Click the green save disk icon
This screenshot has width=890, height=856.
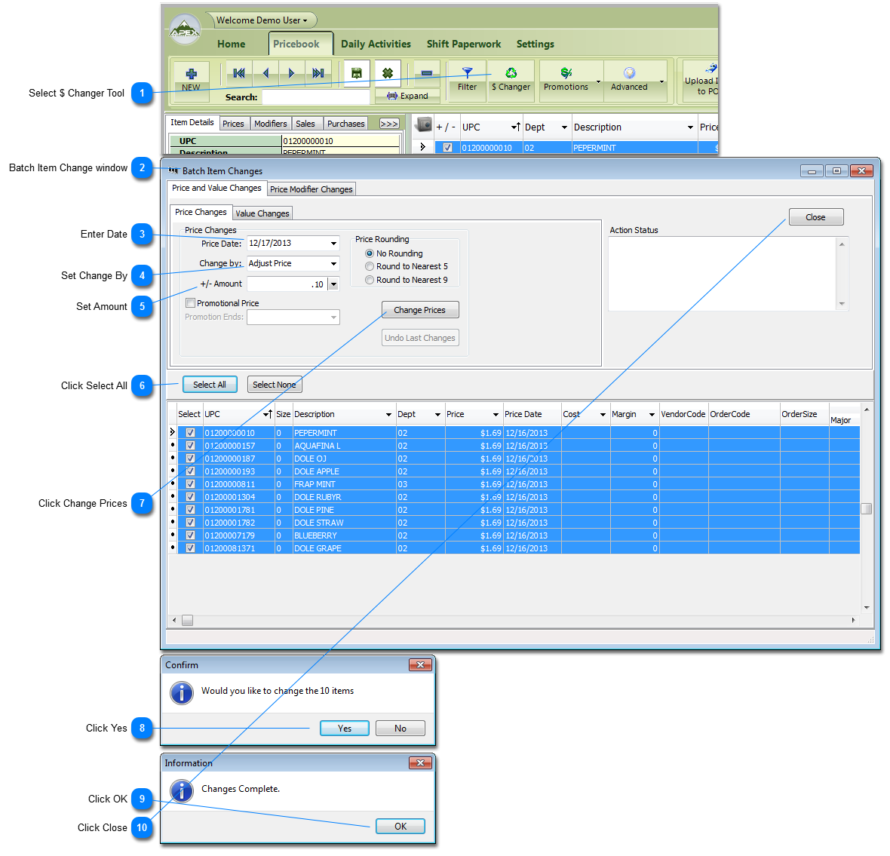[357, 73]
